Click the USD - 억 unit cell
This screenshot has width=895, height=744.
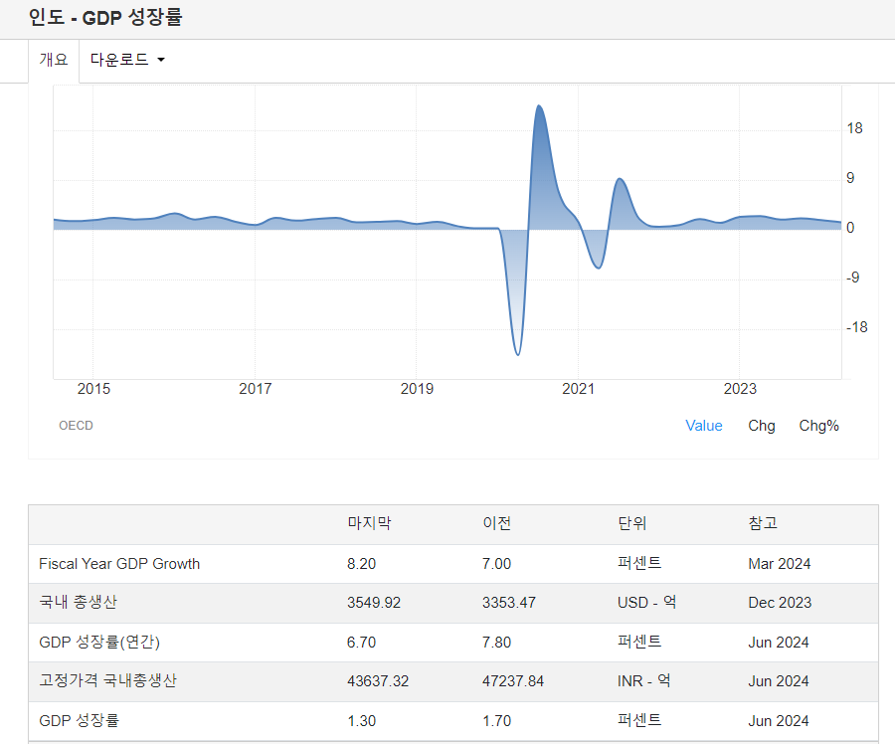tap(646, 603)
